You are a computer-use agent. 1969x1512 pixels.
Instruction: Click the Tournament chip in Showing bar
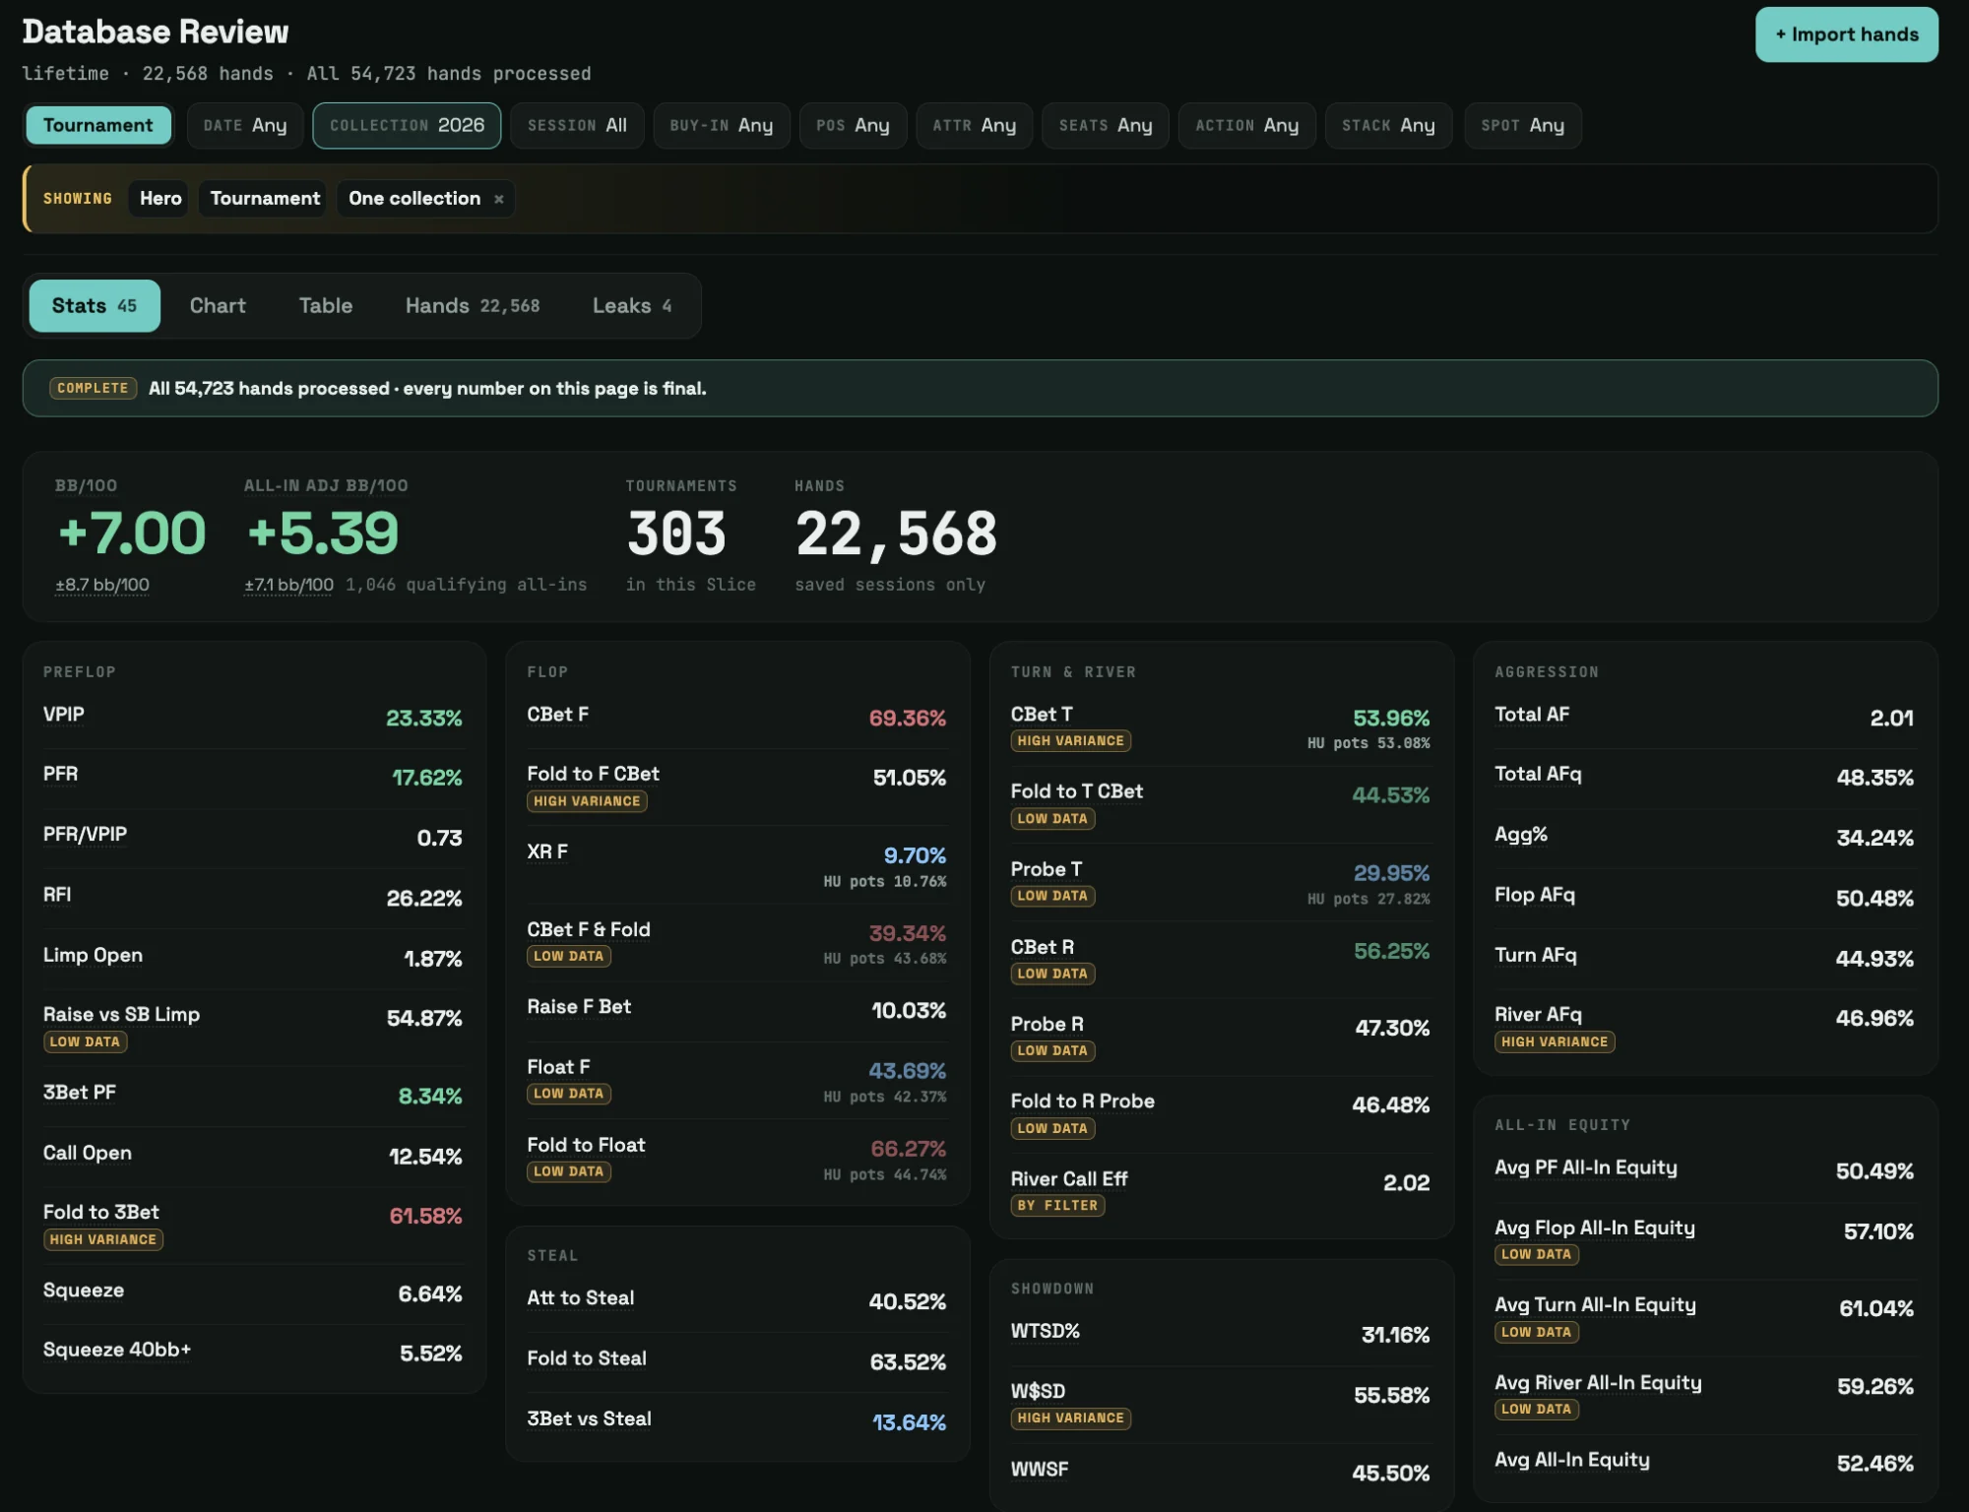pos(265,199)
